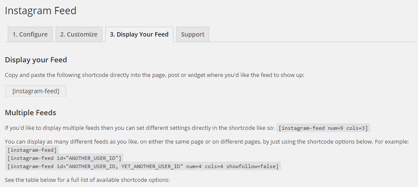Click the [instagram-feed] shortcode copy field
Image resolution: width=418 pixels, height=187 pixels.
coord(36,91)
